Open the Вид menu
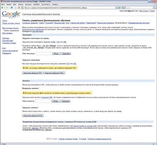The image size is (157, 145). (x=15, y=4)
